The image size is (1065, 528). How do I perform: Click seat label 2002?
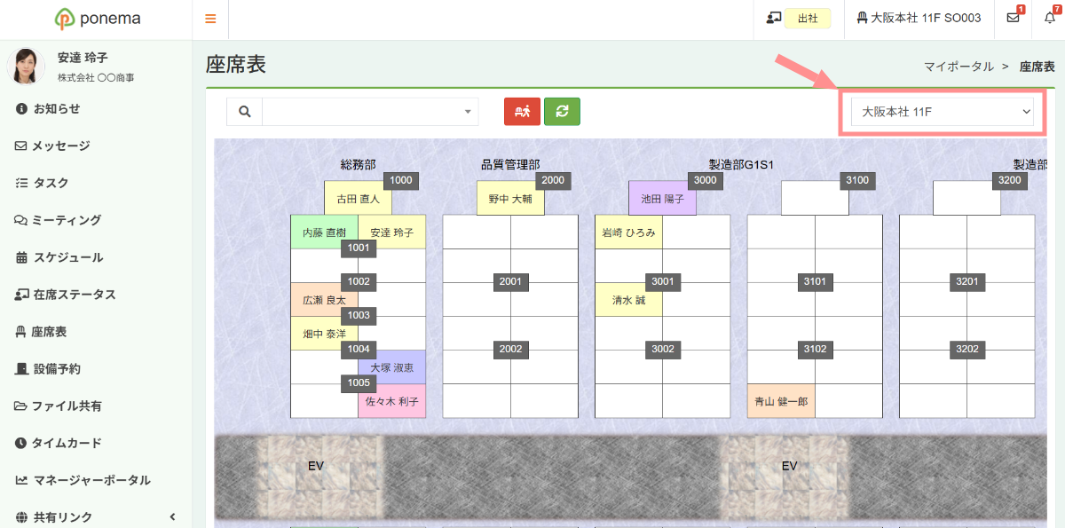pos(510,349)
